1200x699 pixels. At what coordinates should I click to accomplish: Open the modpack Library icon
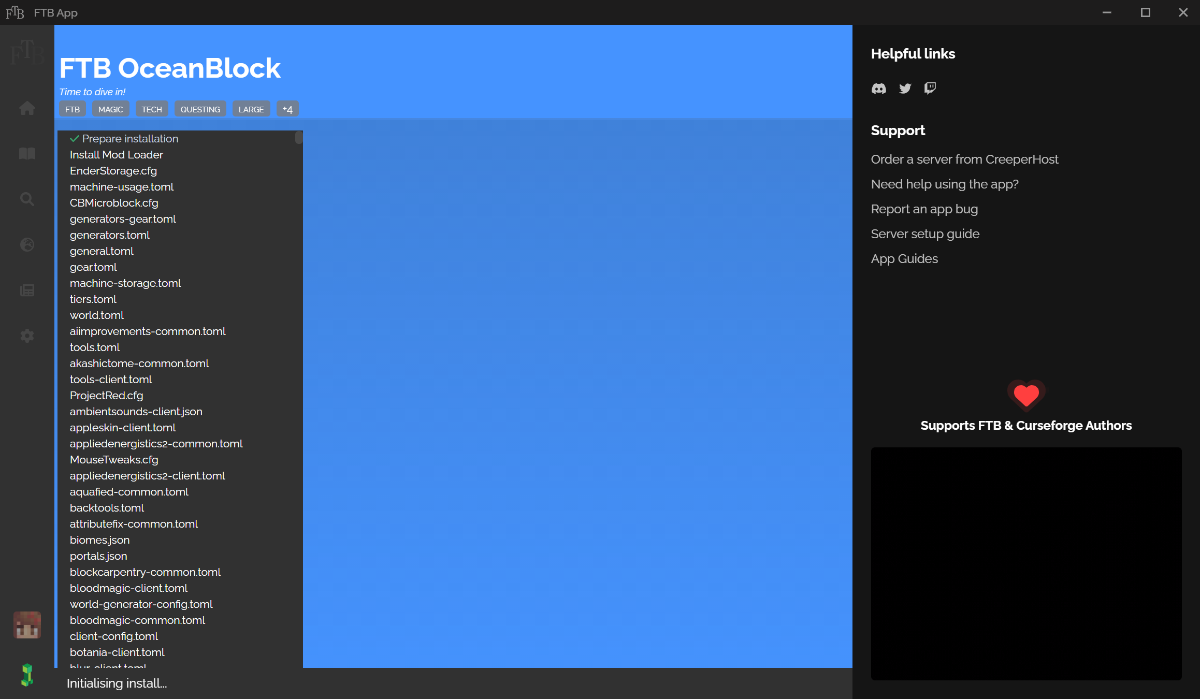click(26, 153)
